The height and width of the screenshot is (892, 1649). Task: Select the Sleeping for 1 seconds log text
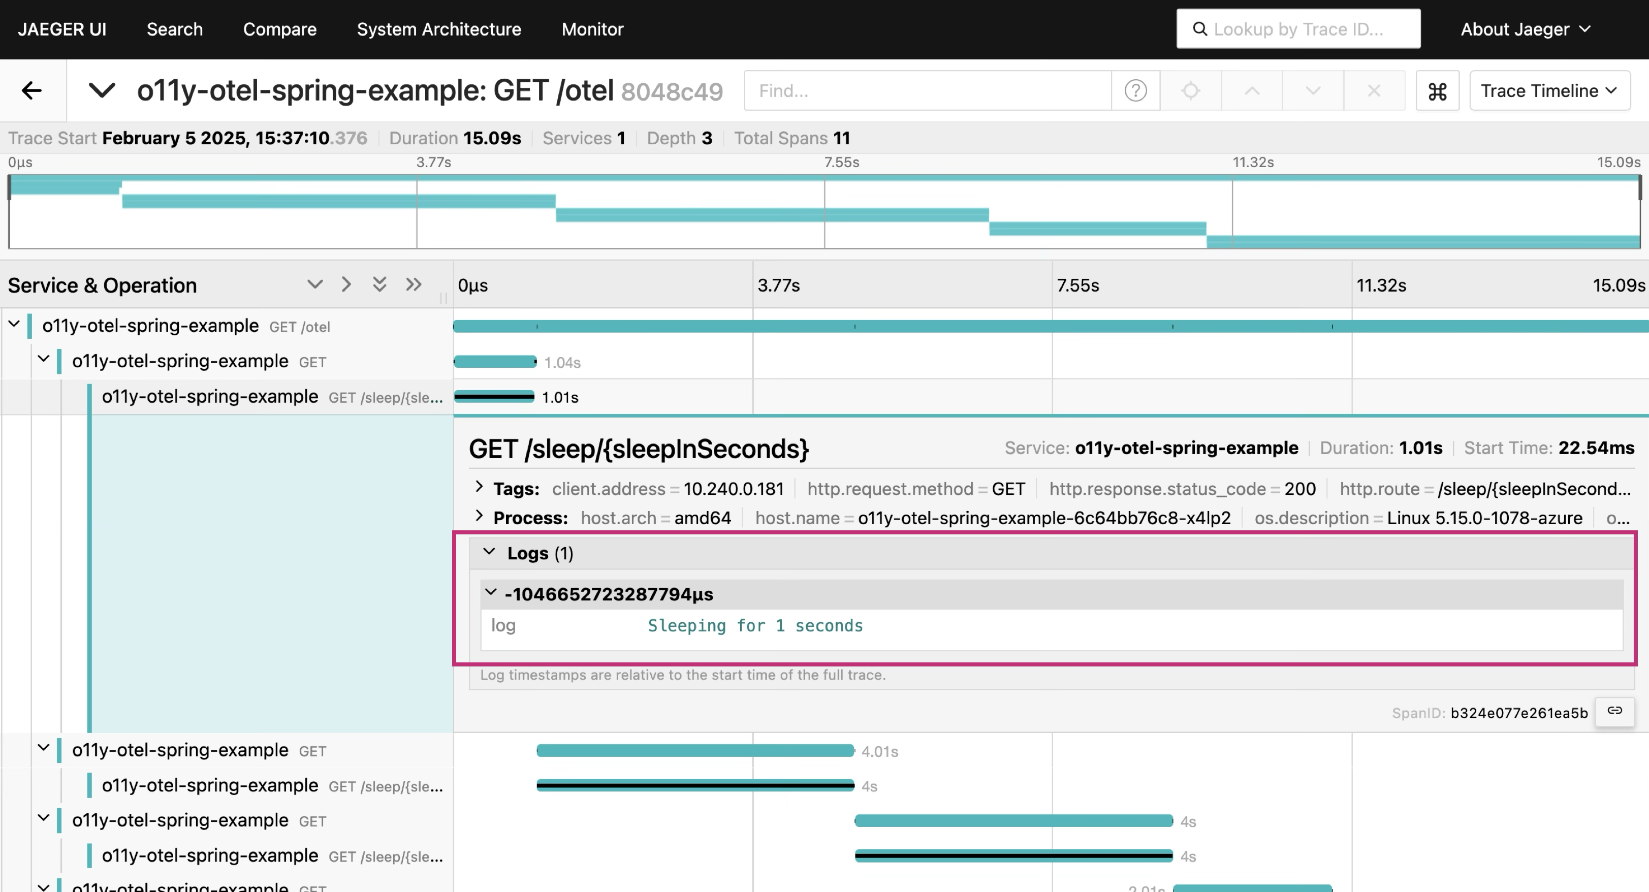(x=755, y=625)
